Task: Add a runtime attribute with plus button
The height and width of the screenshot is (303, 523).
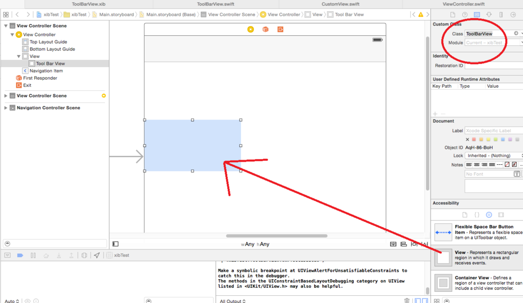Action: [x=435, y=114]
